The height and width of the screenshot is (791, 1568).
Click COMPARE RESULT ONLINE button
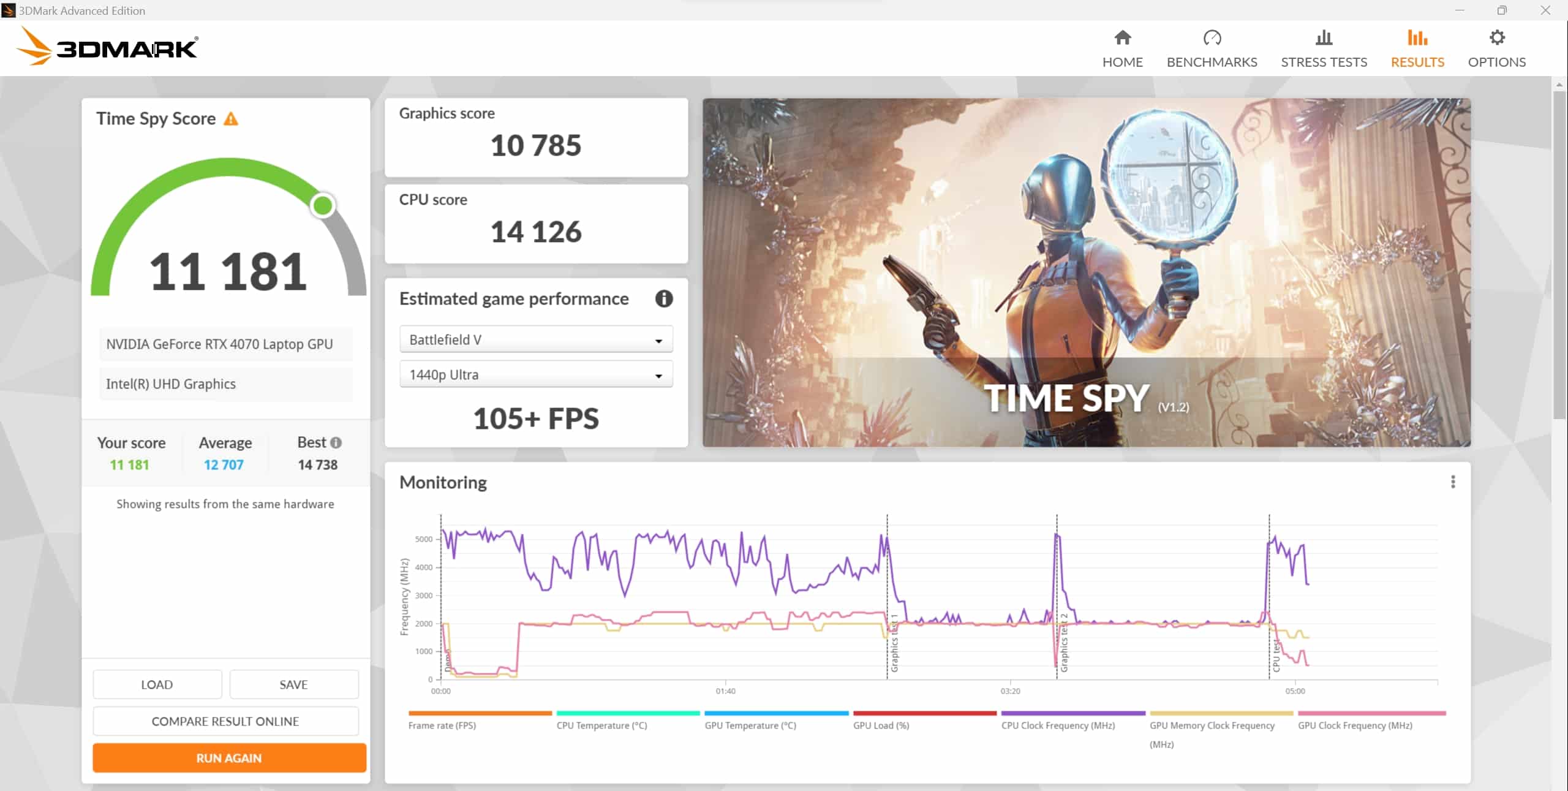coord(225,721)
